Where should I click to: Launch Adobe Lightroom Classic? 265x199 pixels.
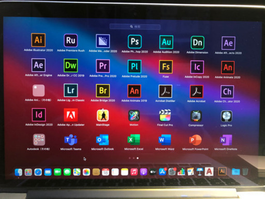[x=71, y=90]
